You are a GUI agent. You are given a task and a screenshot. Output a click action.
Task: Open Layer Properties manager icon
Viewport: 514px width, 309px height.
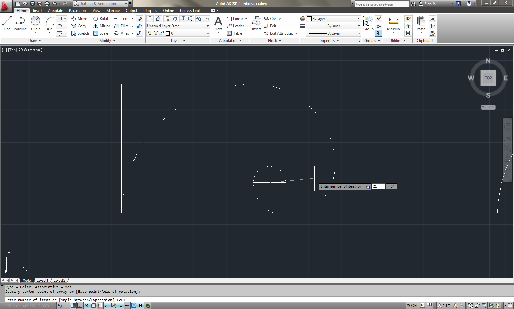[x=150, y=19]
